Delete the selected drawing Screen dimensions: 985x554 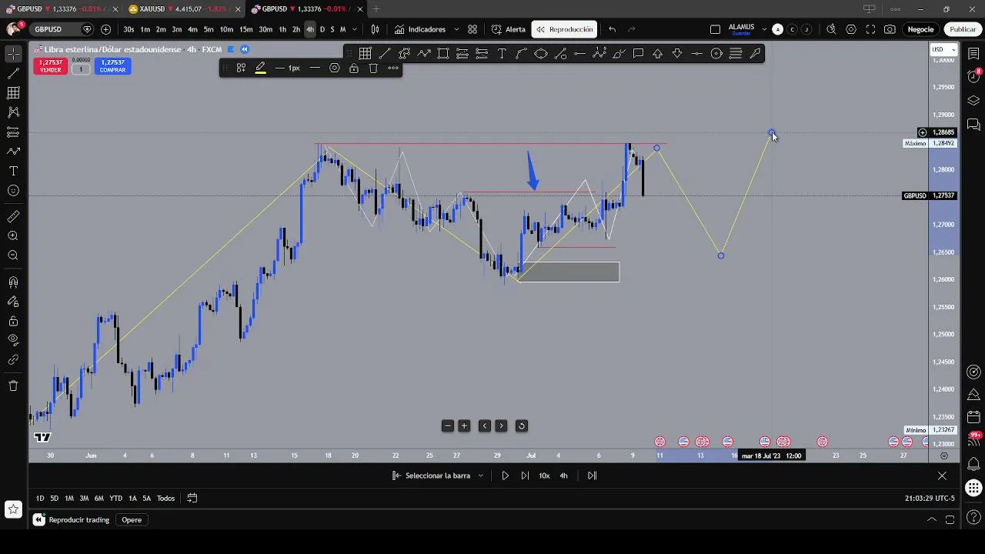[x=373, y=68]
